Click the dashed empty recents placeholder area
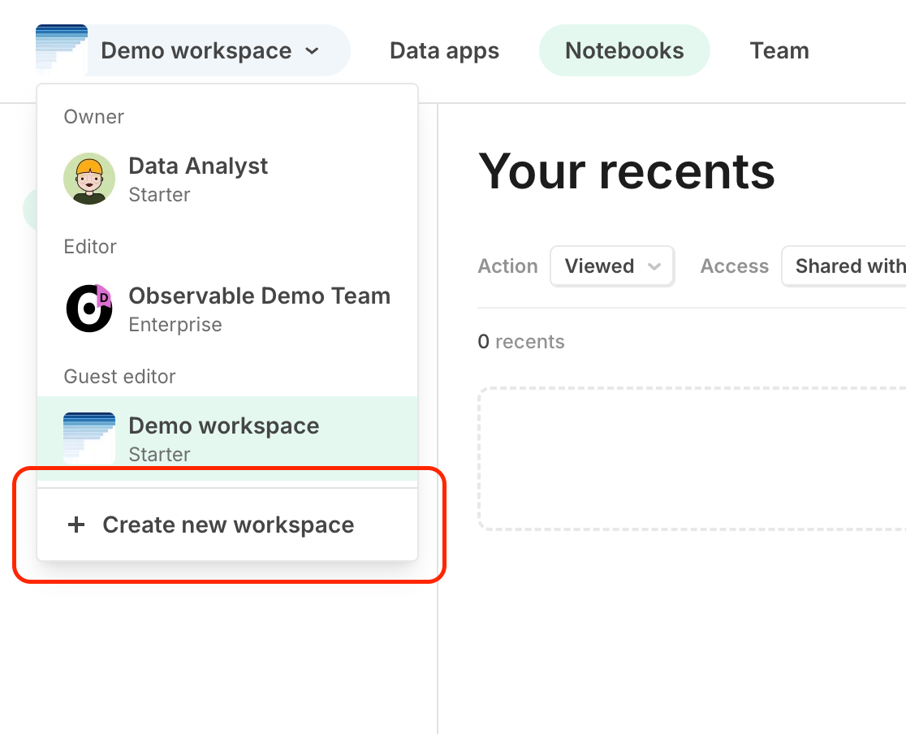The width and height of the screenshot is (906, 734). 698,459
